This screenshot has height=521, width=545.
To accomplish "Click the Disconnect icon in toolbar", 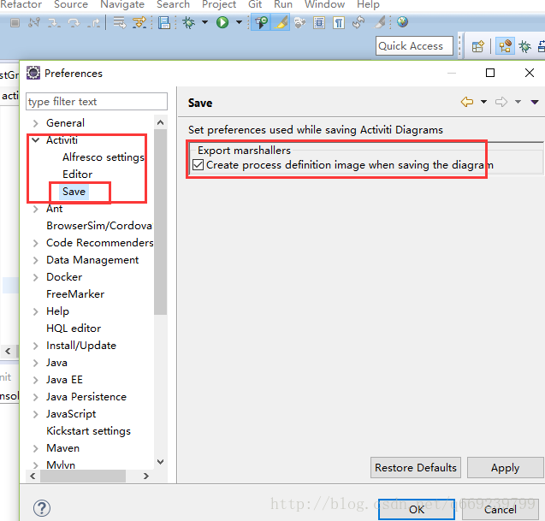I will tap(34, 23).
